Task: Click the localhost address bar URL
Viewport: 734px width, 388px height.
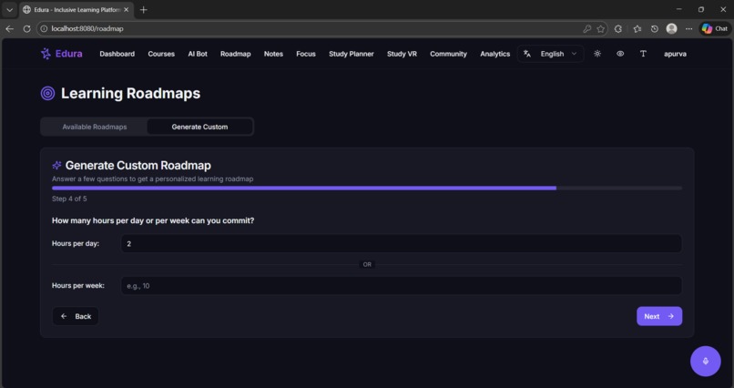Action: pos(87,28)
